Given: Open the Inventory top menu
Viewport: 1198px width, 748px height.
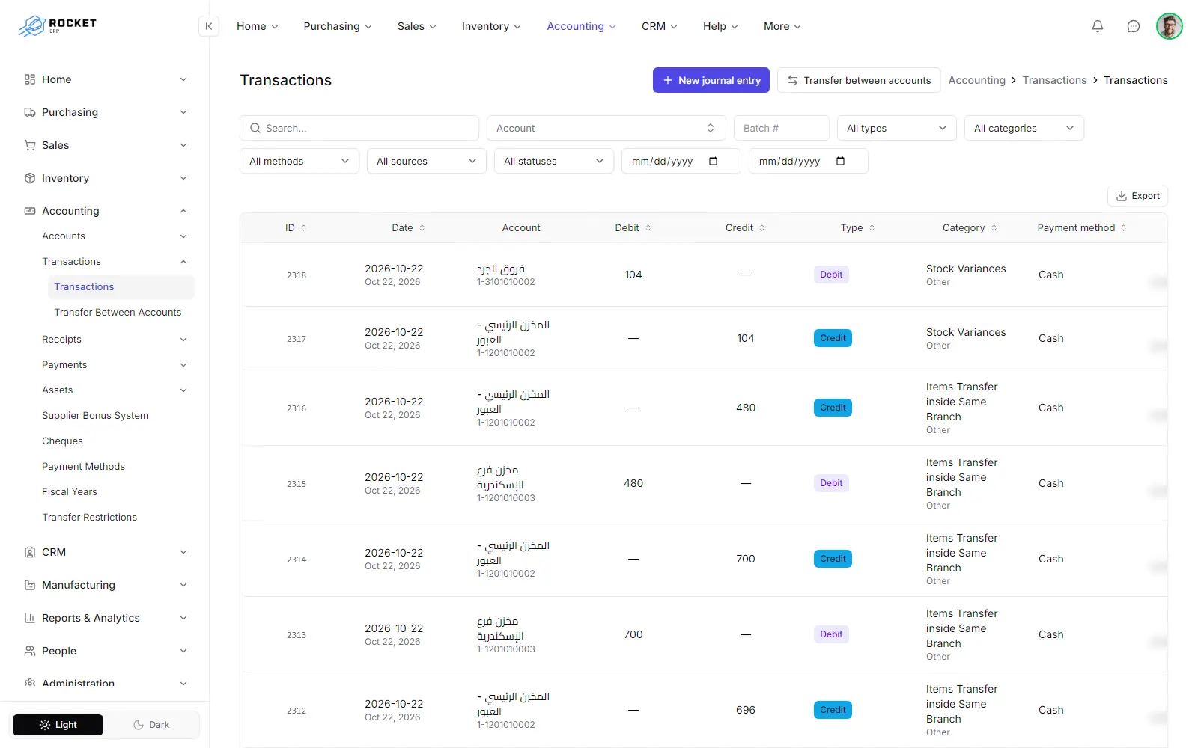Looking at the screenshot, I should point(491,26).
